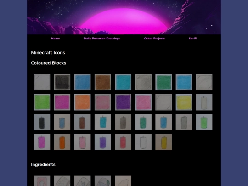Open the lime green candle drawing
The image size is (248, 186).
point(204,122)
